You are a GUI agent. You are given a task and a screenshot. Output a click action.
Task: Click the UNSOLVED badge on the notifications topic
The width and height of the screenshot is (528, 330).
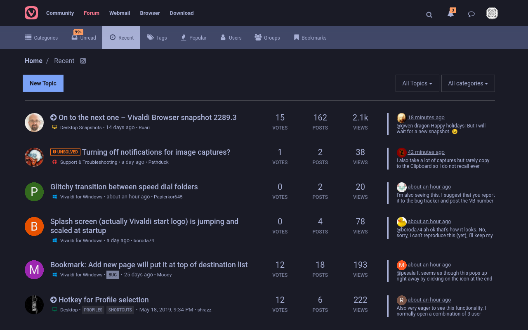click(65, 151)
